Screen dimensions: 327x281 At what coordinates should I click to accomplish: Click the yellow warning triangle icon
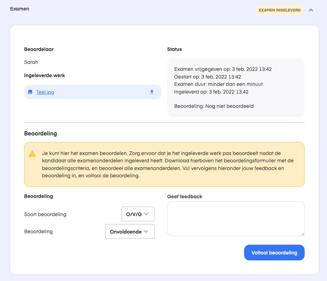pos(32,154)
